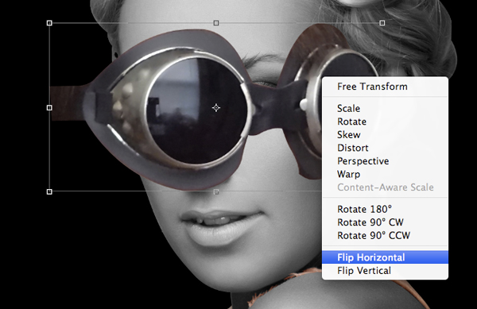The height and width of the screenshot is (309, 477).
Task: Click the greyed-out Content-Aware Scale entry
Action: coord(385,187)
